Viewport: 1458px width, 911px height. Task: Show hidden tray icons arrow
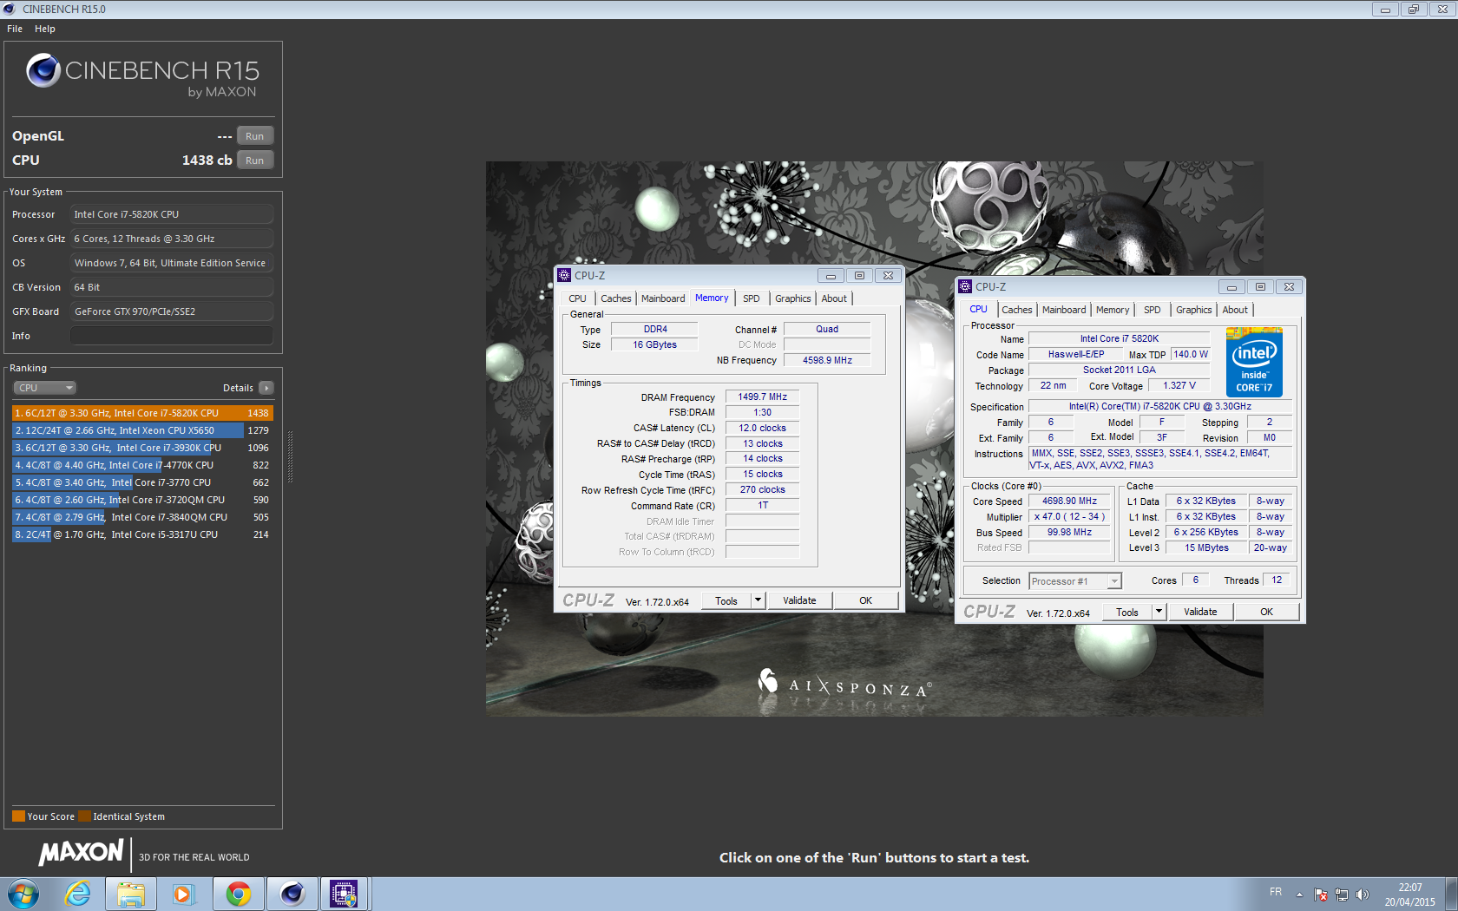1299,894
